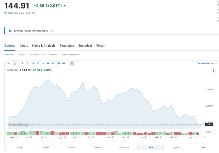Click the Nov '23 date label

click(x=111, y=137)
